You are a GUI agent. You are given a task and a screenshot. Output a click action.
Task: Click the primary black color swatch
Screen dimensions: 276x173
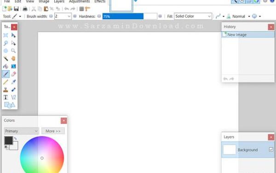(8, 140)
